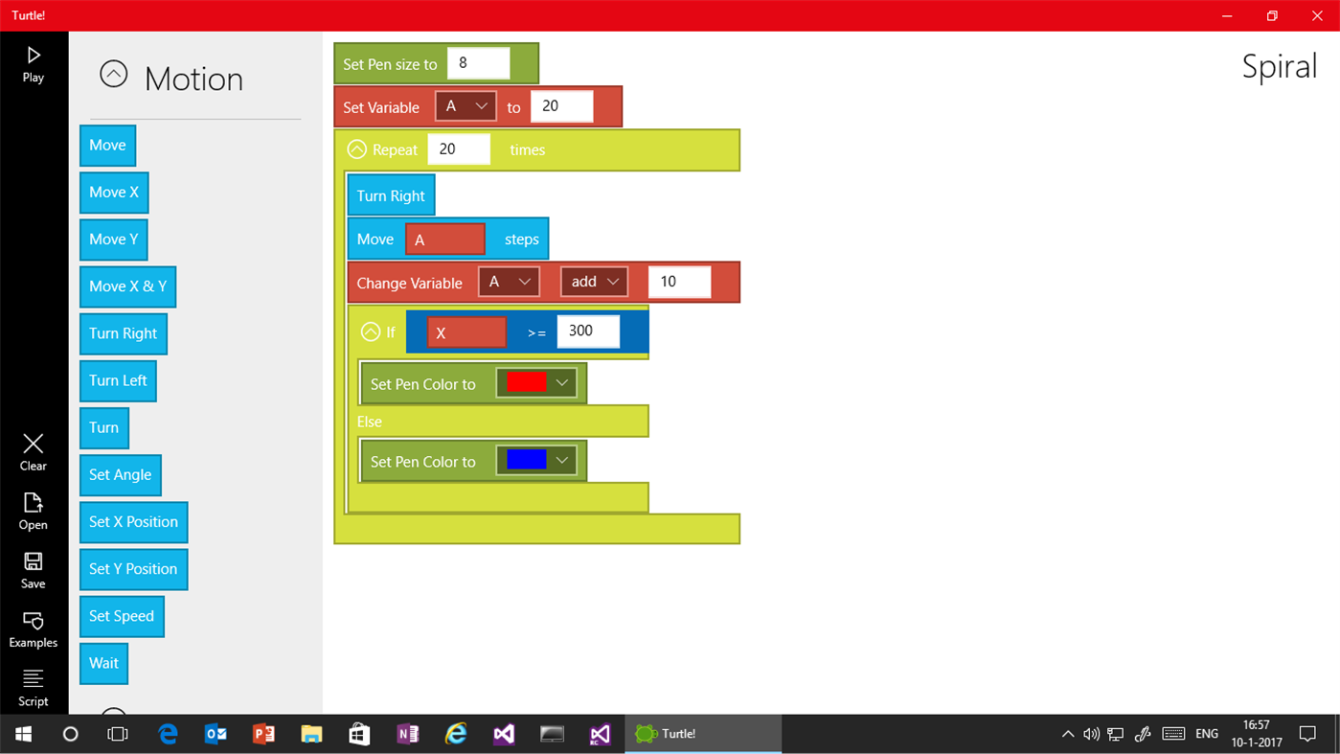Open the add operation dropdown in Change Variable
The height and width of the screenshot is (754, 1340).
pos(594,281)
